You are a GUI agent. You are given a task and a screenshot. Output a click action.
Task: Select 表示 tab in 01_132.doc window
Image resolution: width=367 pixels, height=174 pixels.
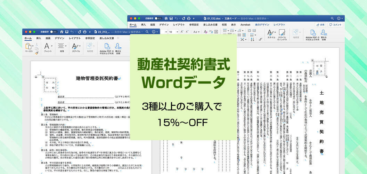[x=233, y=25]
